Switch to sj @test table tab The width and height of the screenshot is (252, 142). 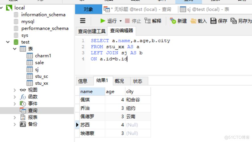[x=205, y=9]
